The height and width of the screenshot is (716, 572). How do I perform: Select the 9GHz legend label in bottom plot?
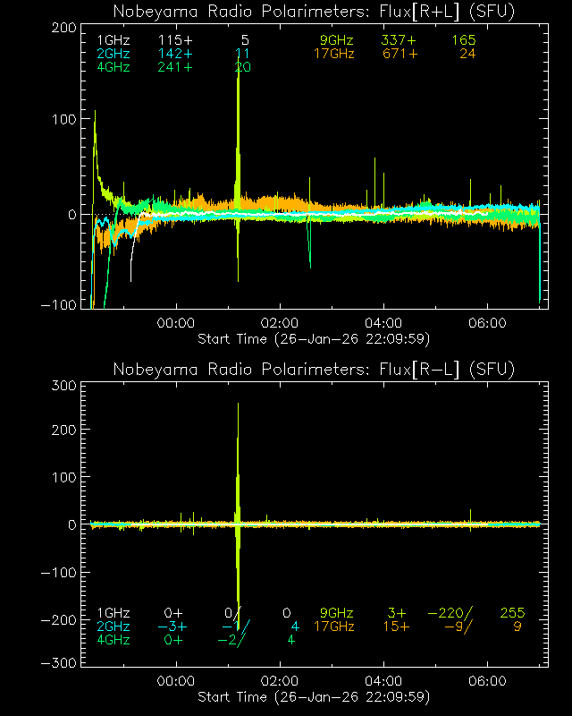coord(336,613)
